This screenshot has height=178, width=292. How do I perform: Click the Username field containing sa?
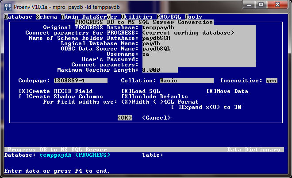[199, 54]
